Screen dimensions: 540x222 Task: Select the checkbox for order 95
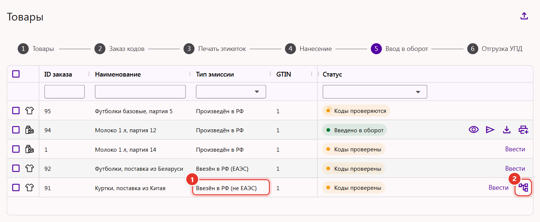pyautogui.click(x=16, y=111)
